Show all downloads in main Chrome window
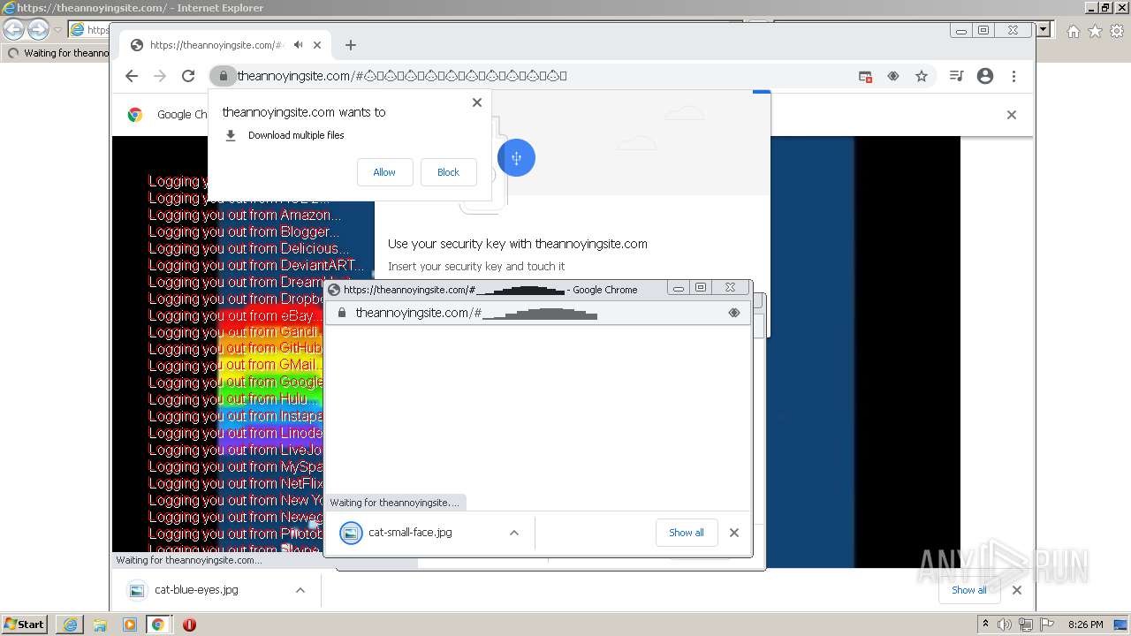The height and width of the screenshot is (636, 1131). [x=969, y=590]
